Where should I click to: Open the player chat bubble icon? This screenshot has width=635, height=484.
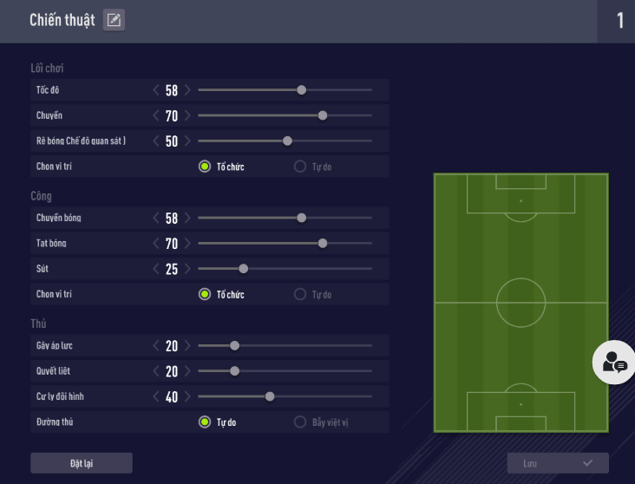tap(613, 363)
